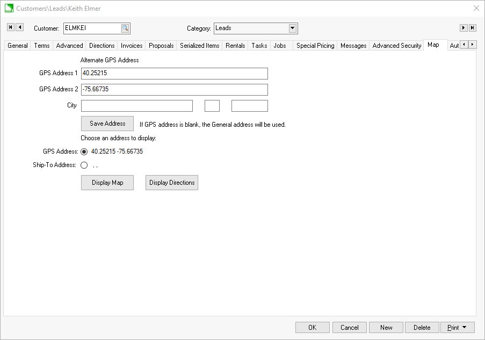
Task: Go to the first customer record
Action: [10, 27]
